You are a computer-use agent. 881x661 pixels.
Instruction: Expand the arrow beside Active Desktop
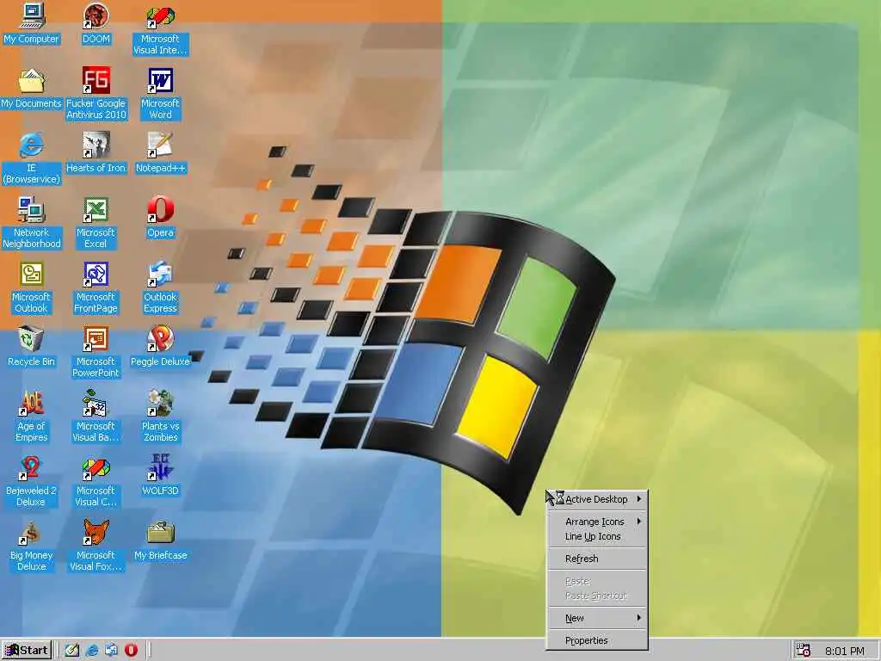tap(639, 499)
